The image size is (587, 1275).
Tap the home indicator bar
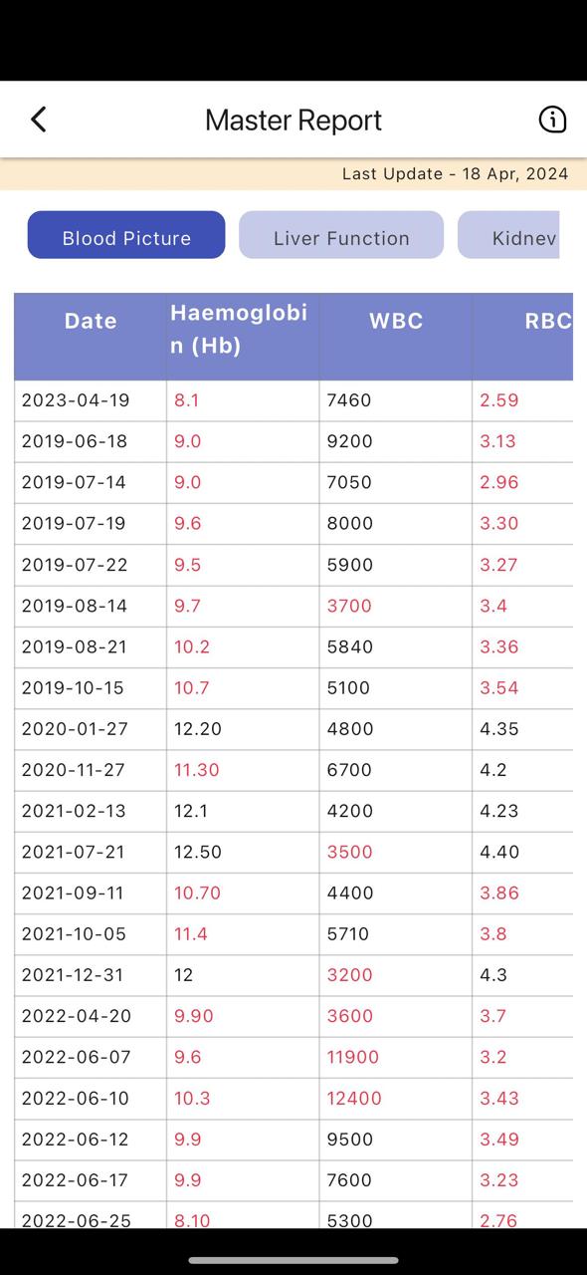click(293, 1261)
